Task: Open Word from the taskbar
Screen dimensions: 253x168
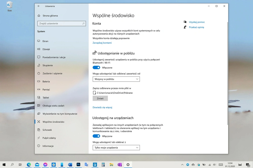Action: (x=70, y=165)
